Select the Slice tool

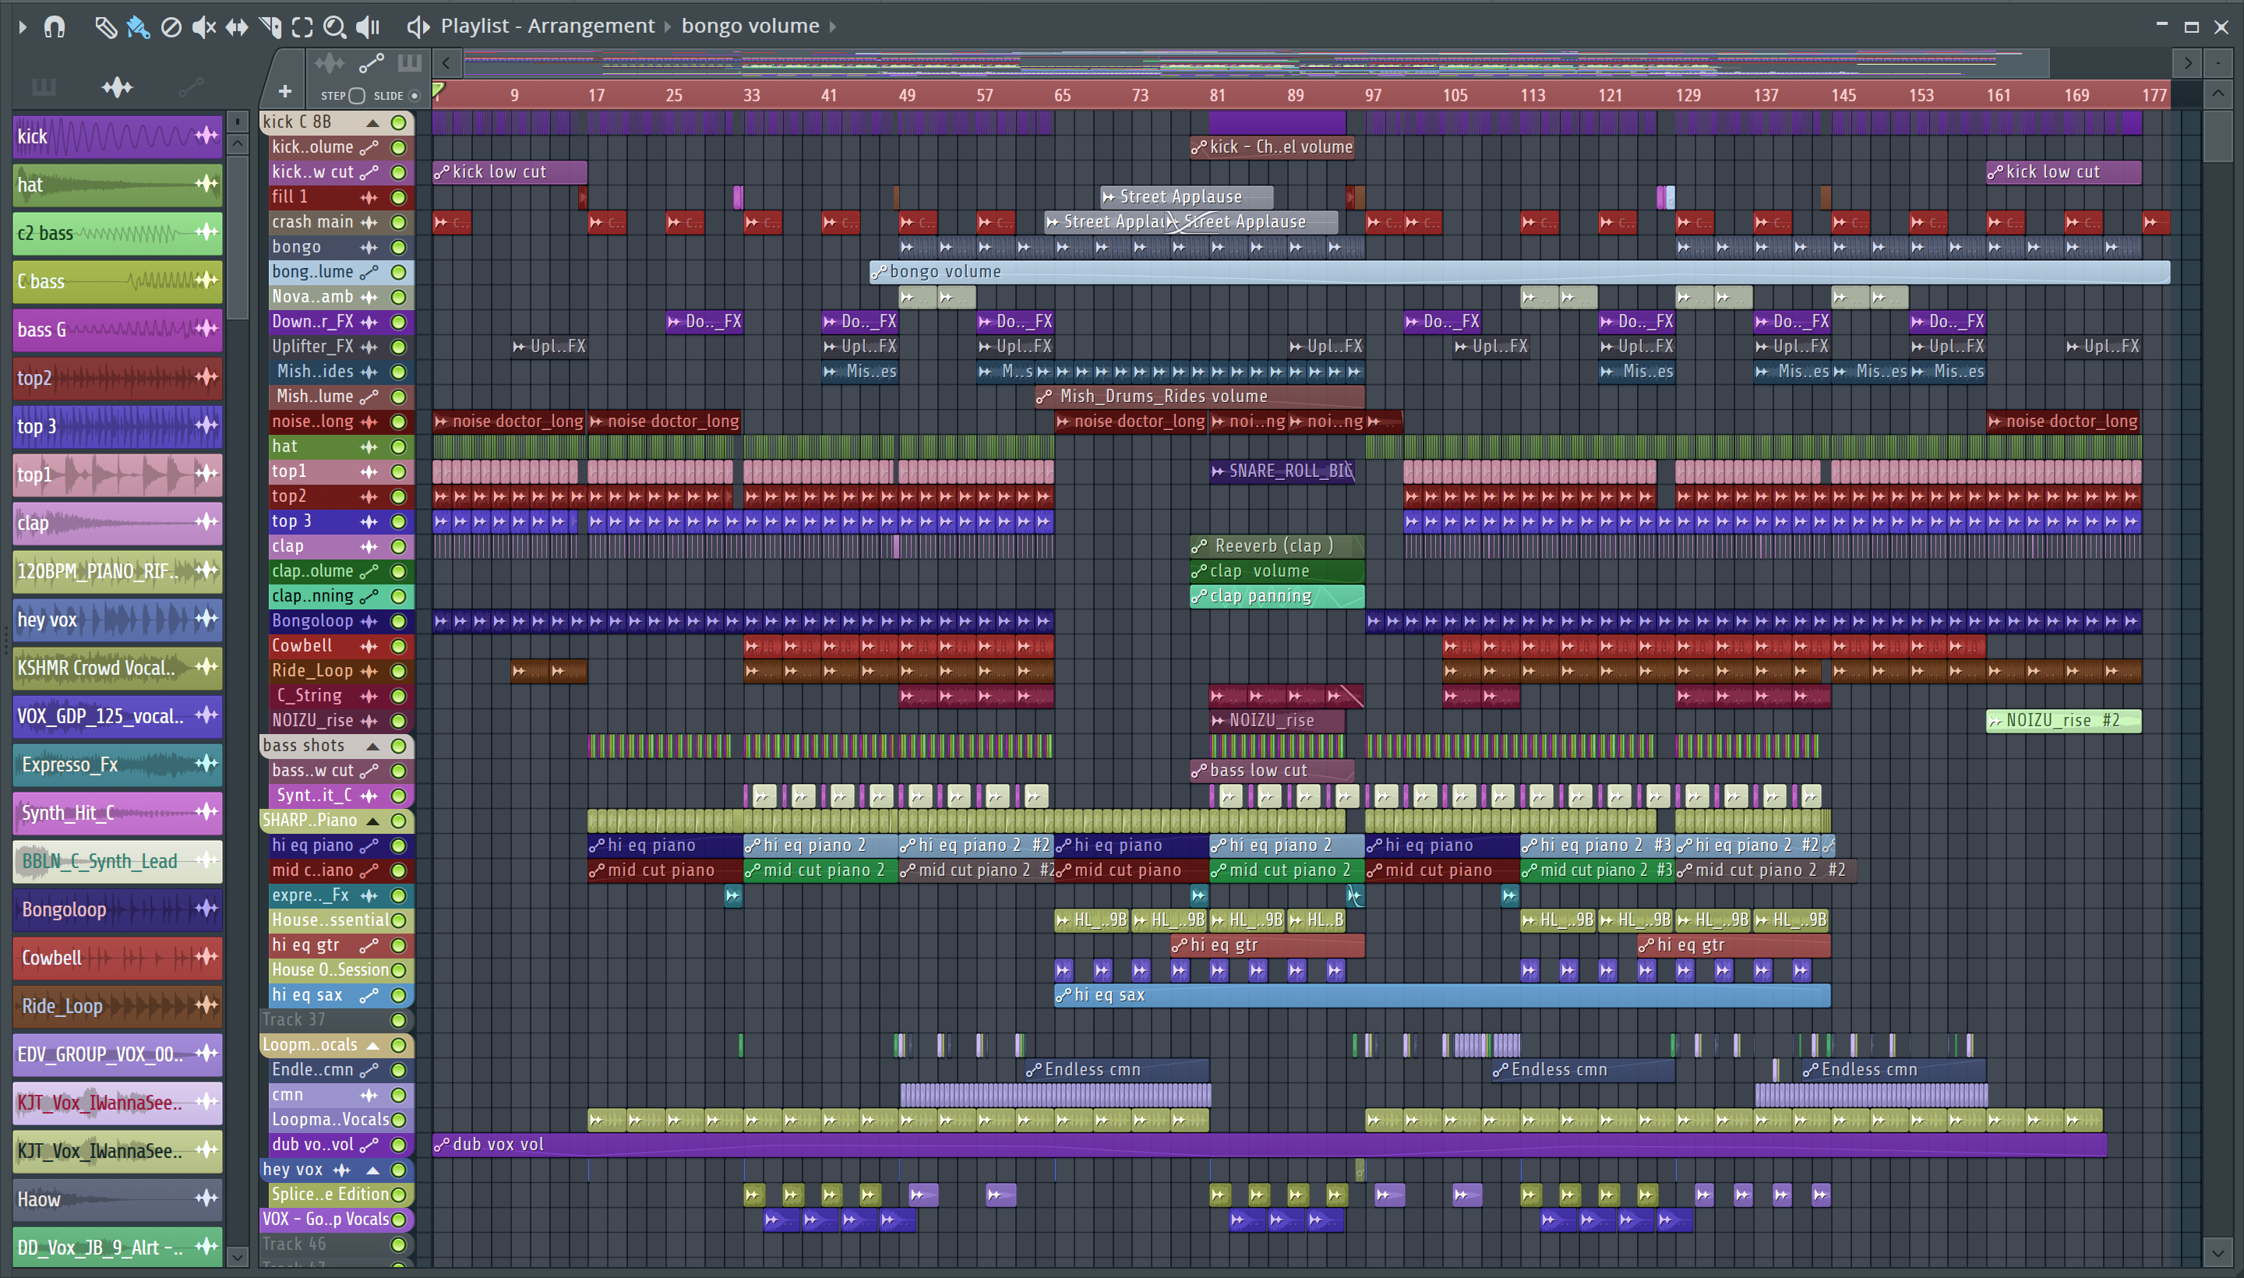[x=270, y=27]
